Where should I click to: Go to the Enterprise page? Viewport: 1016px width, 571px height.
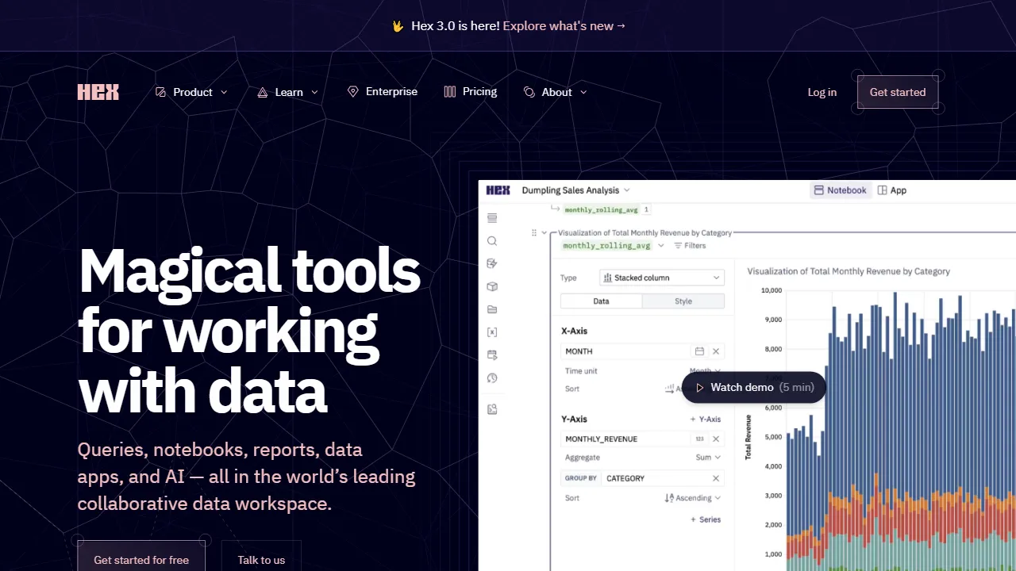coord(383,92)
